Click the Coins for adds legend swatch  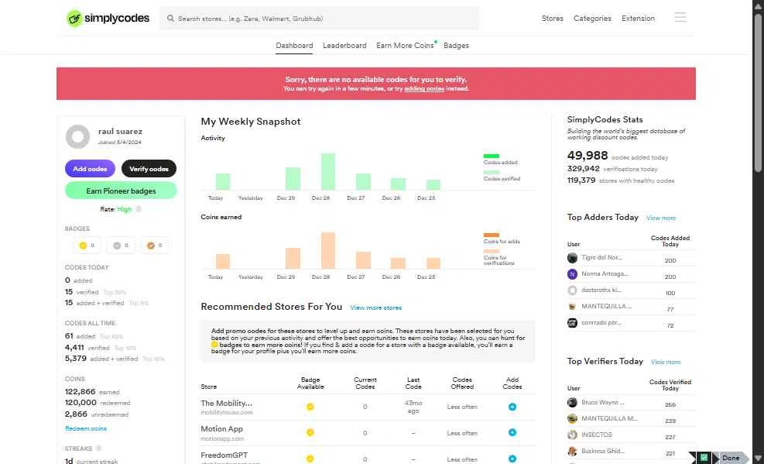coord(491,235)
